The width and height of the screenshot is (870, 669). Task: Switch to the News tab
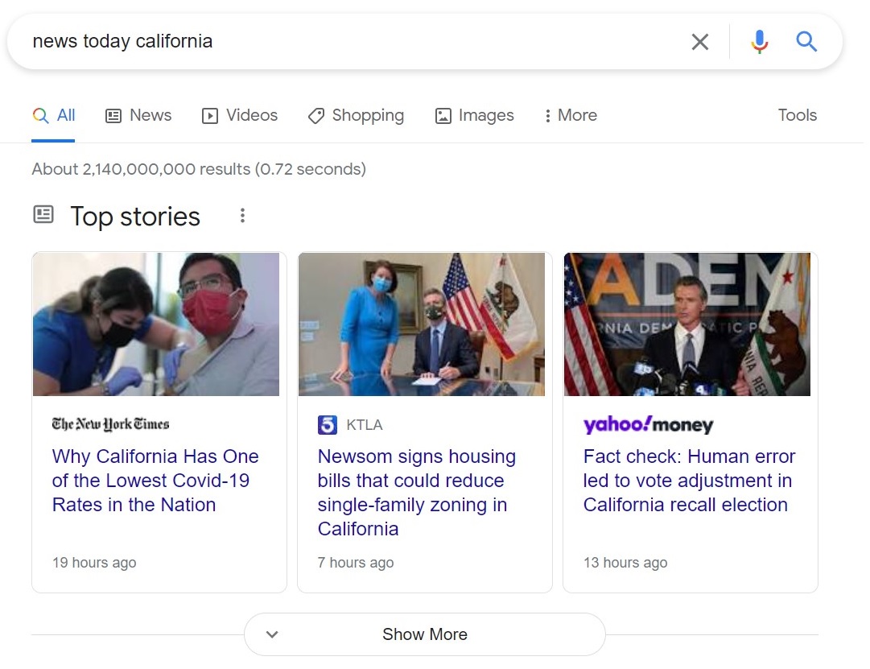pos(138,115)
